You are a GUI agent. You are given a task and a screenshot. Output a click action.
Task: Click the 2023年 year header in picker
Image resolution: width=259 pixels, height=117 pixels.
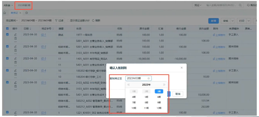[x=146, y=85]
